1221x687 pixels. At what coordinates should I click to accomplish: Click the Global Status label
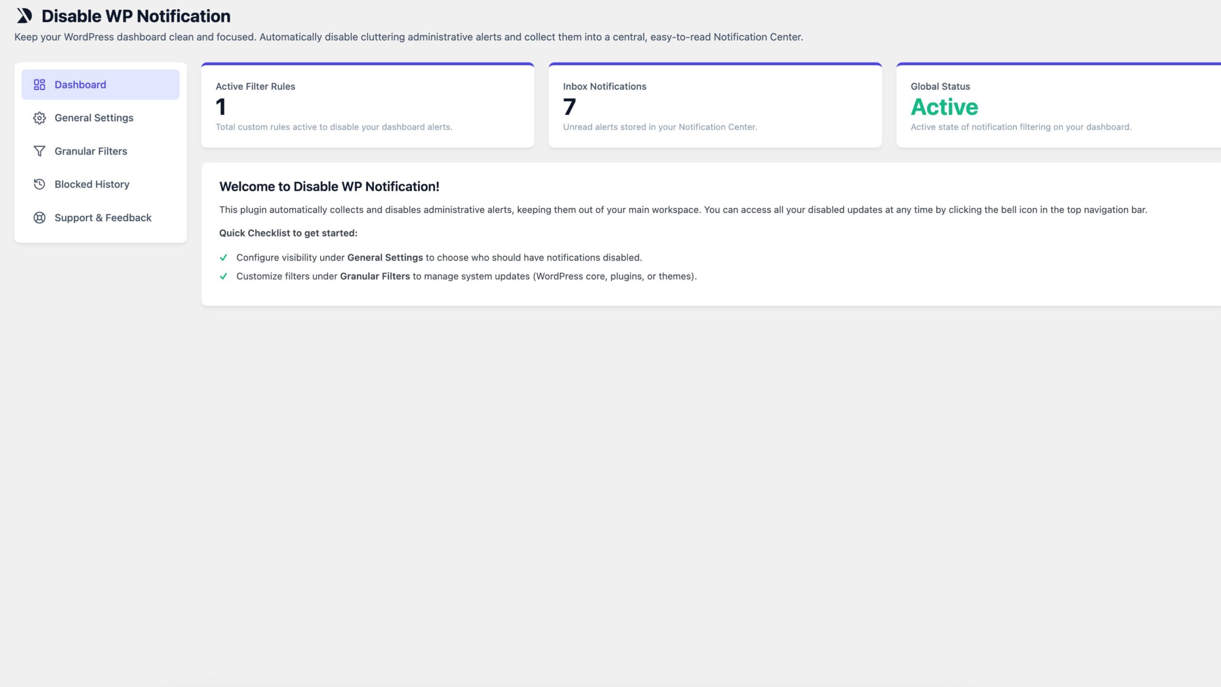point(940,86)
